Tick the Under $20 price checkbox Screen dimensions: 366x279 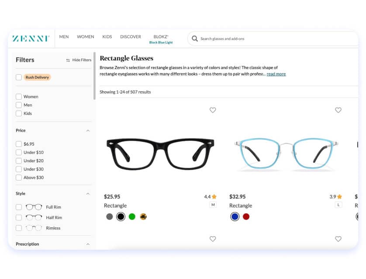click(x=19, y=161)
